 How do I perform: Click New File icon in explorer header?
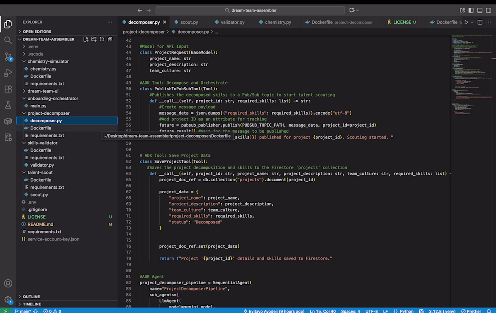tap(86, 39)
